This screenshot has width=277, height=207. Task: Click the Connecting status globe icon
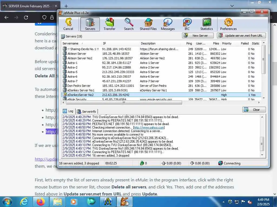point(220,163)
